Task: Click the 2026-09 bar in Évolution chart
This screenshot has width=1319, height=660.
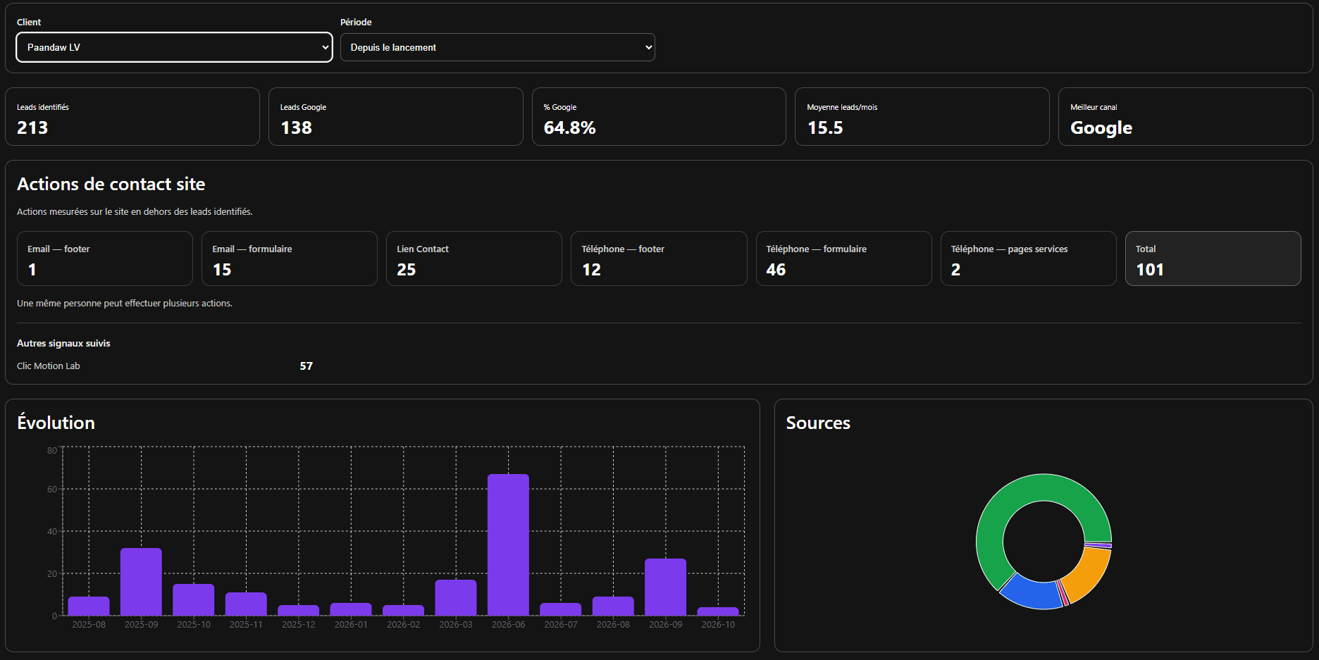Action: click(666, 587)
